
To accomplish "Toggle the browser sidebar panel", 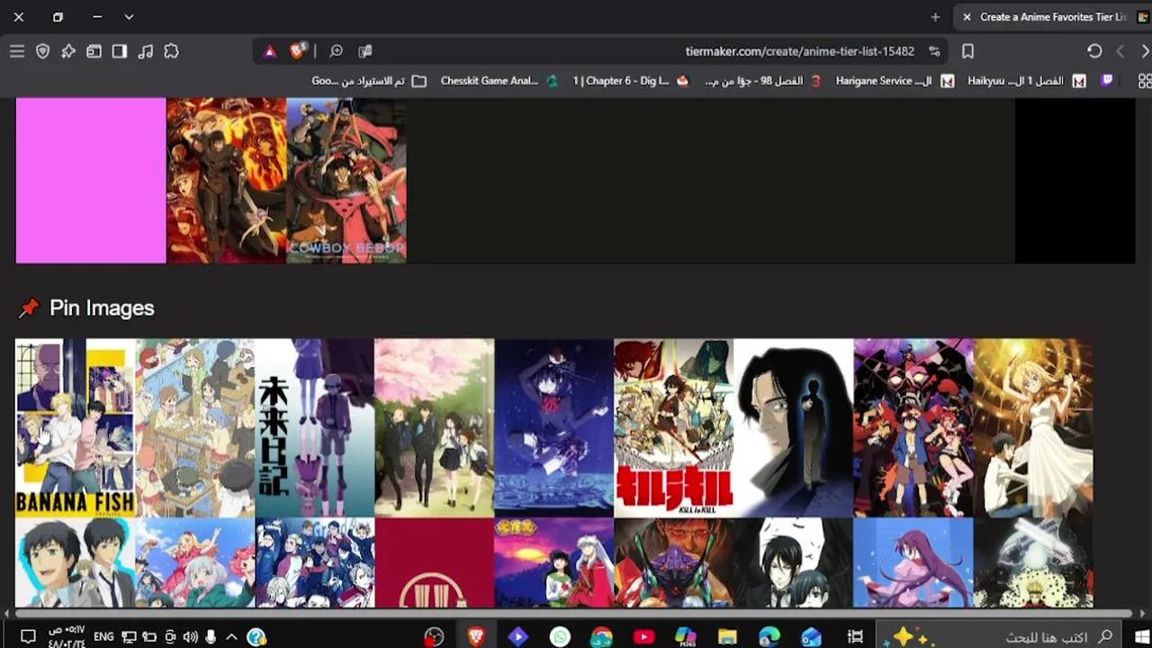I will [x=120, y=51].
